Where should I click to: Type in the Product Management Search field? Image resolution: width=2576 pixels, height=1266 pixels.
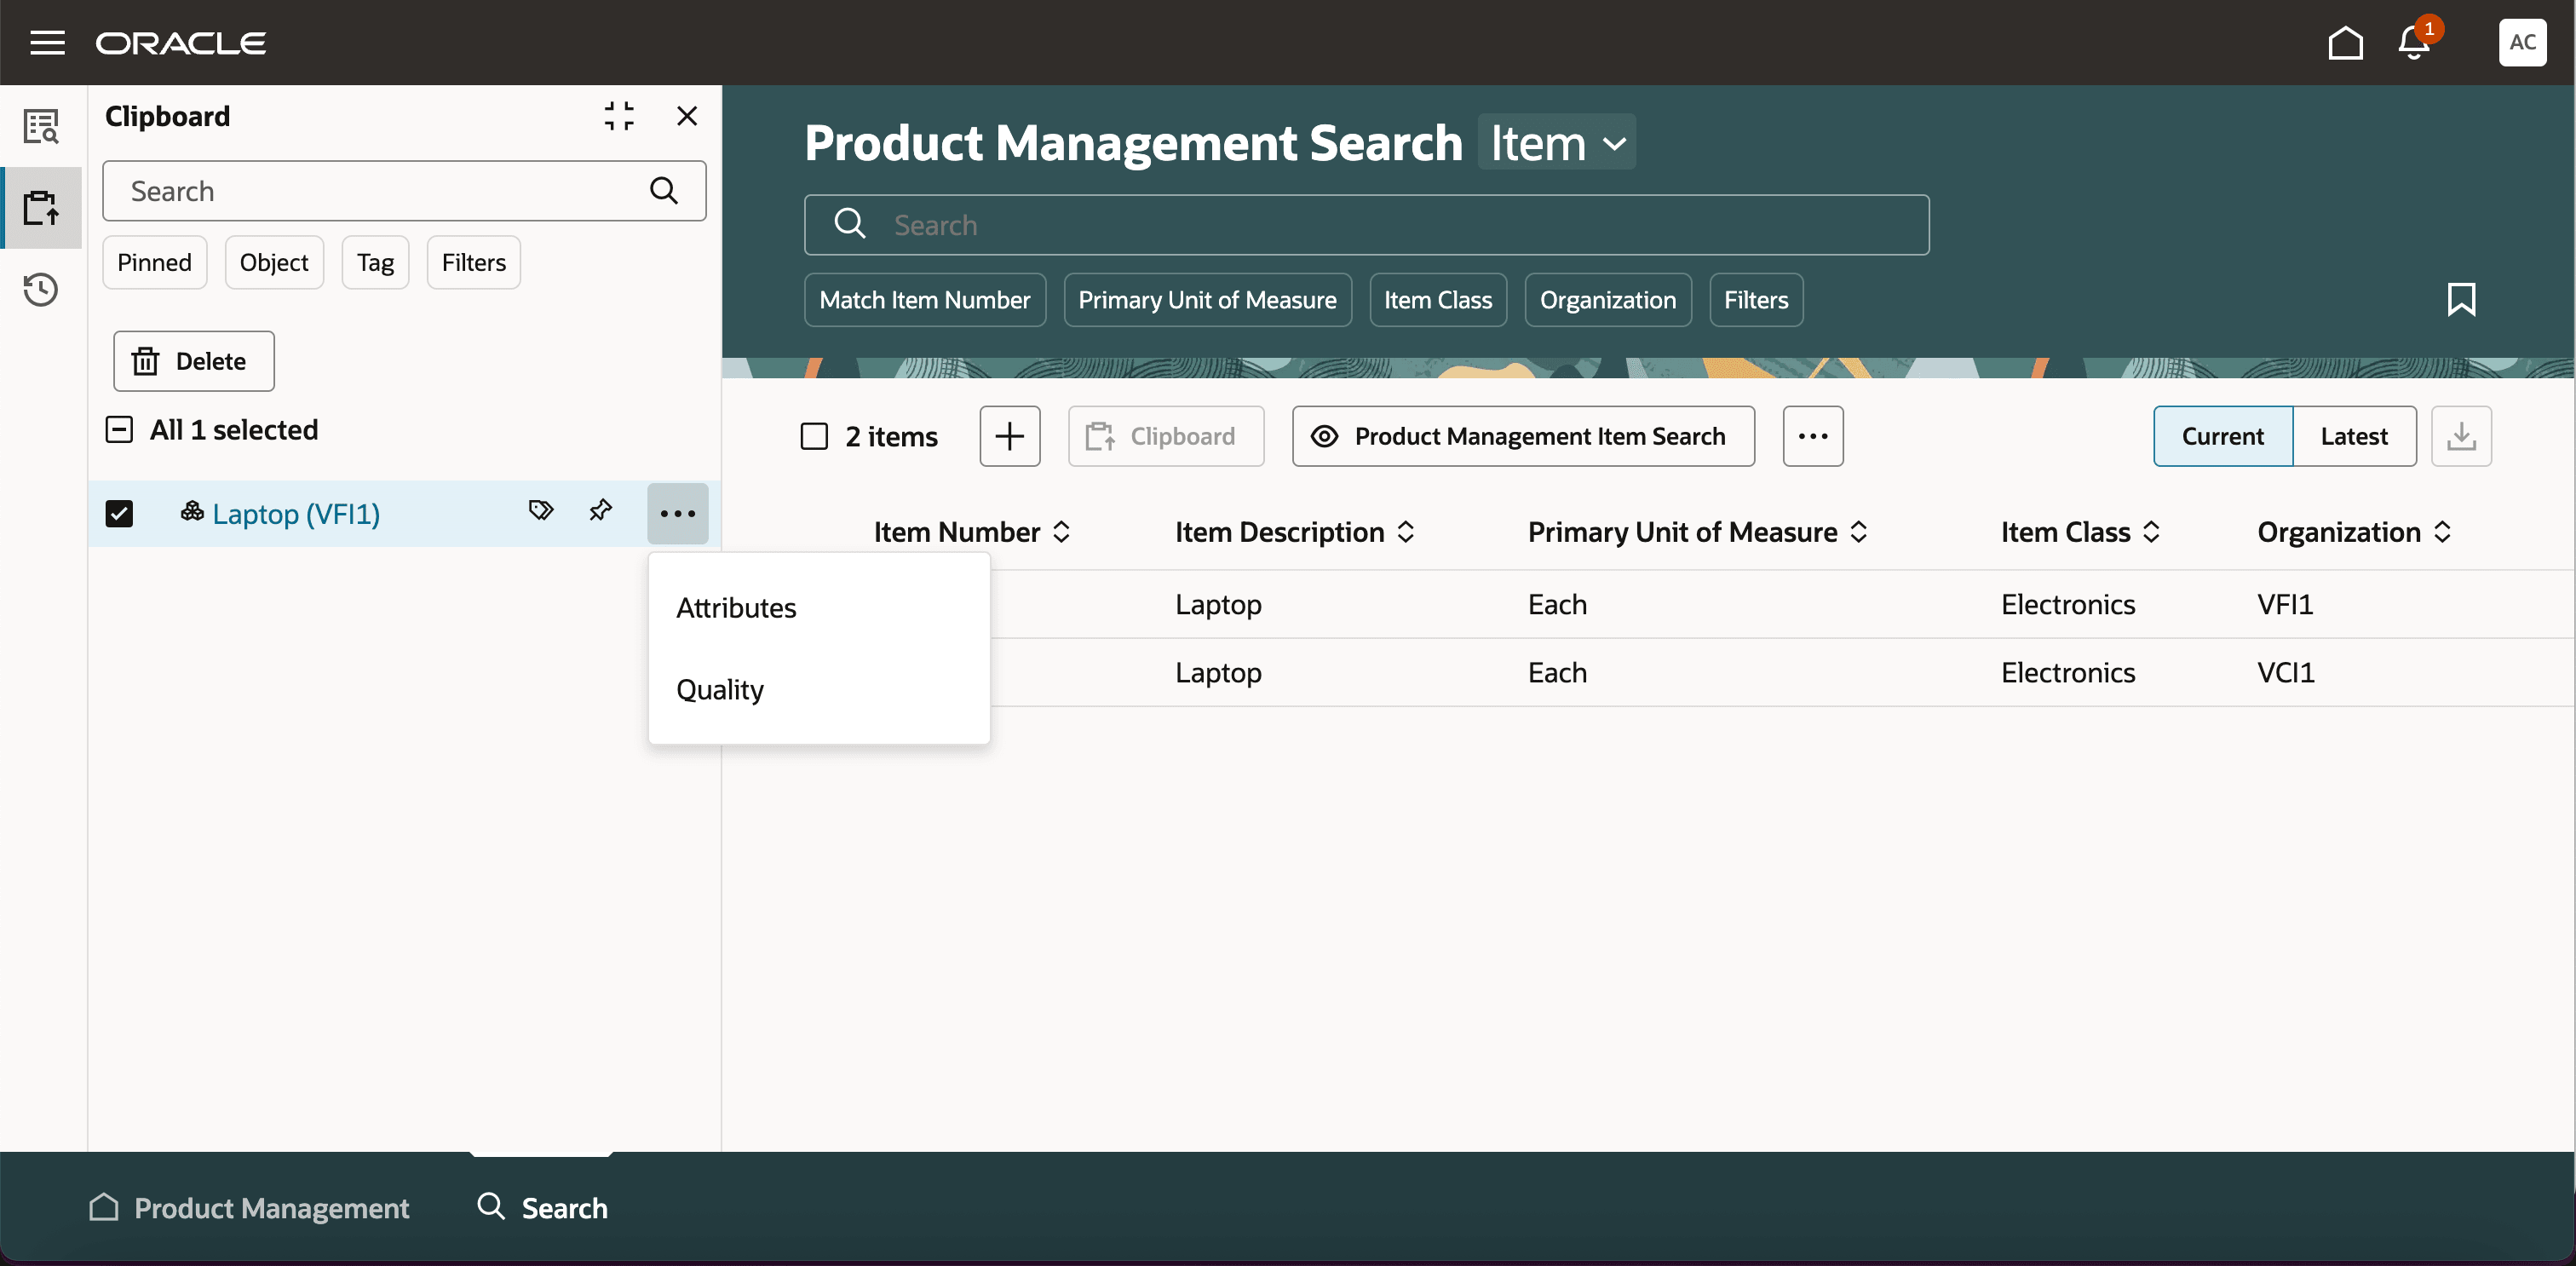(1366, 224)
